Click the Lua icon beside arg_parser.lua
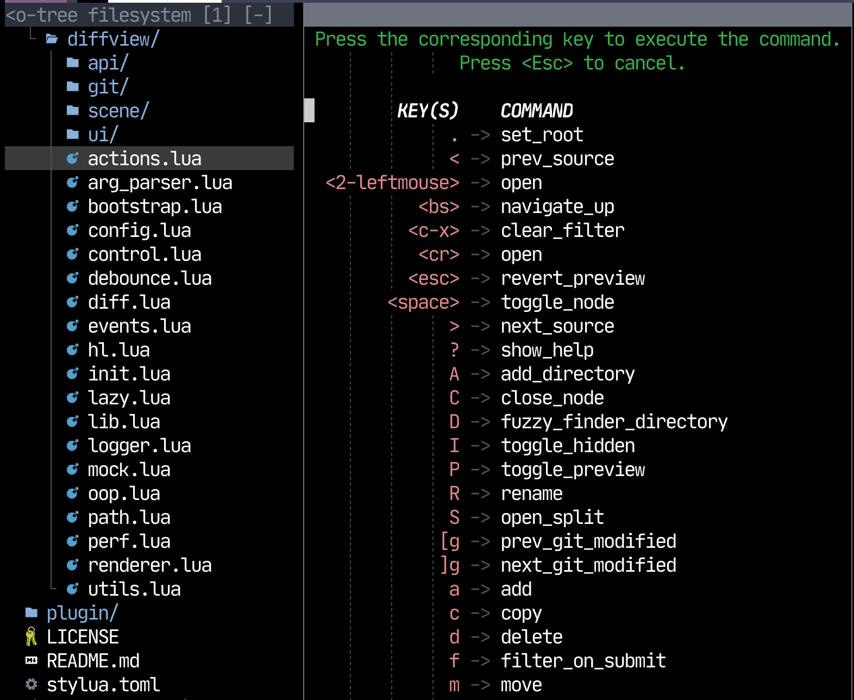854x700 pixels. (73, 183)
